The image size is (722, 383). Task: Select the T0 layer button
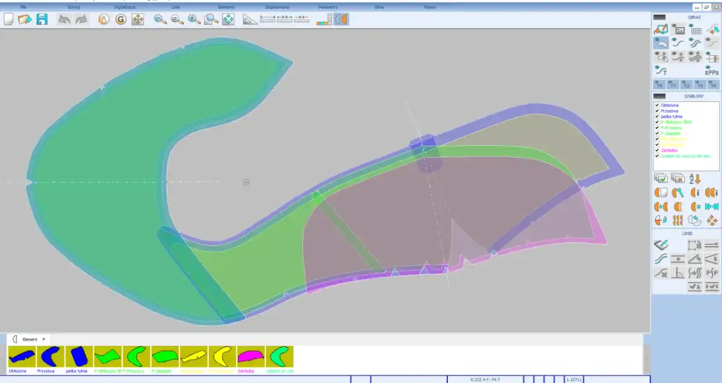[659, 85]
